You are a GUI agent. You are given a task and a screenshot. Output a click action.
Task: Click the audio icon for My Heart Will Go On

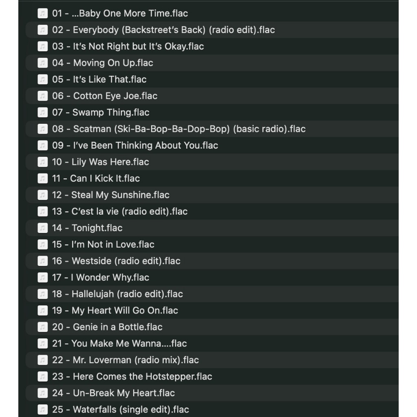tap(42, 310)
